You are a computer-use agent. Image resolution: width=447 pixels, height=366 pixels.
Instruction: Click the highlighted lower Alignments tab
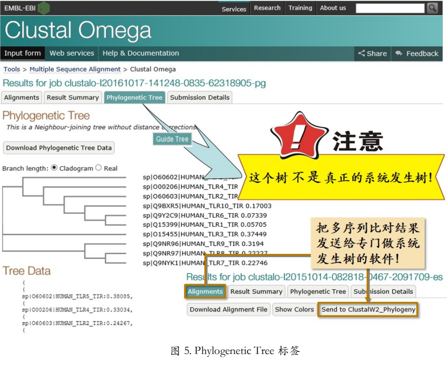tap(205, 291)
